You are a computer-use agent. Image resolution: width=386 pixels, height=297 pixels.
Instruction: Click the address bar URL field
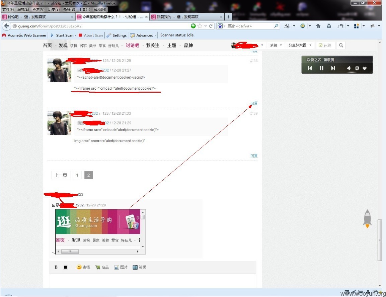coord(103,26)
